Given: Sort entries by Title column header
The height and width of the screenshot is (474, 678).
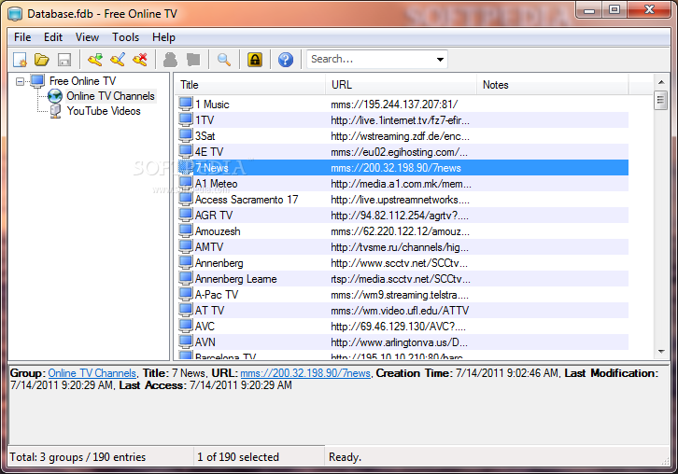Looking at the screenshot, I should 250,85.
